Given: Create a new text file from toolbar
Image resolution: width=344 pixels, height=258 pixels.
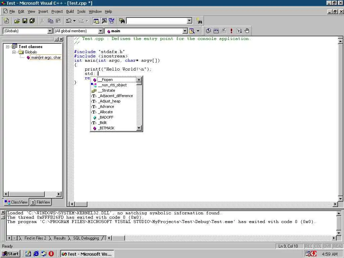Looking at the screenshot, I should 7,21.
